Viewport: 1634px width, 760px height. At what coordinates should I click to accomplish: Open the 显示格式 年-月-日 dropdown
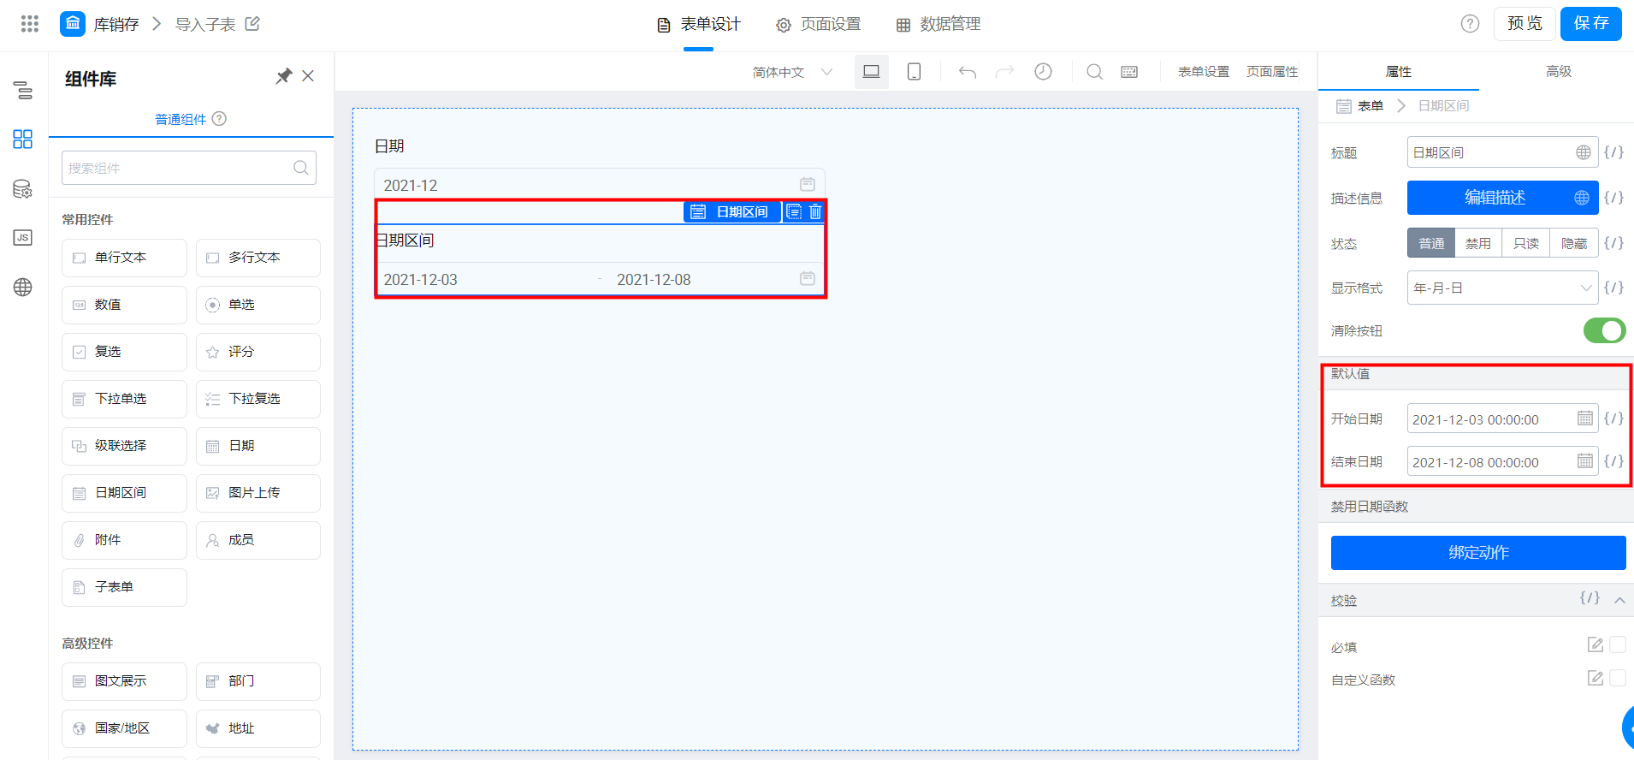[x=1502, y=288]
